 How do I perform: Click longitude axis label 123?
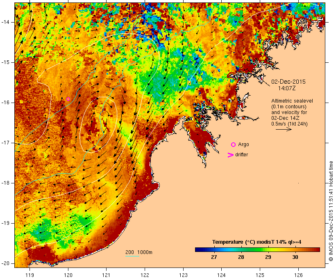(183, 275)
